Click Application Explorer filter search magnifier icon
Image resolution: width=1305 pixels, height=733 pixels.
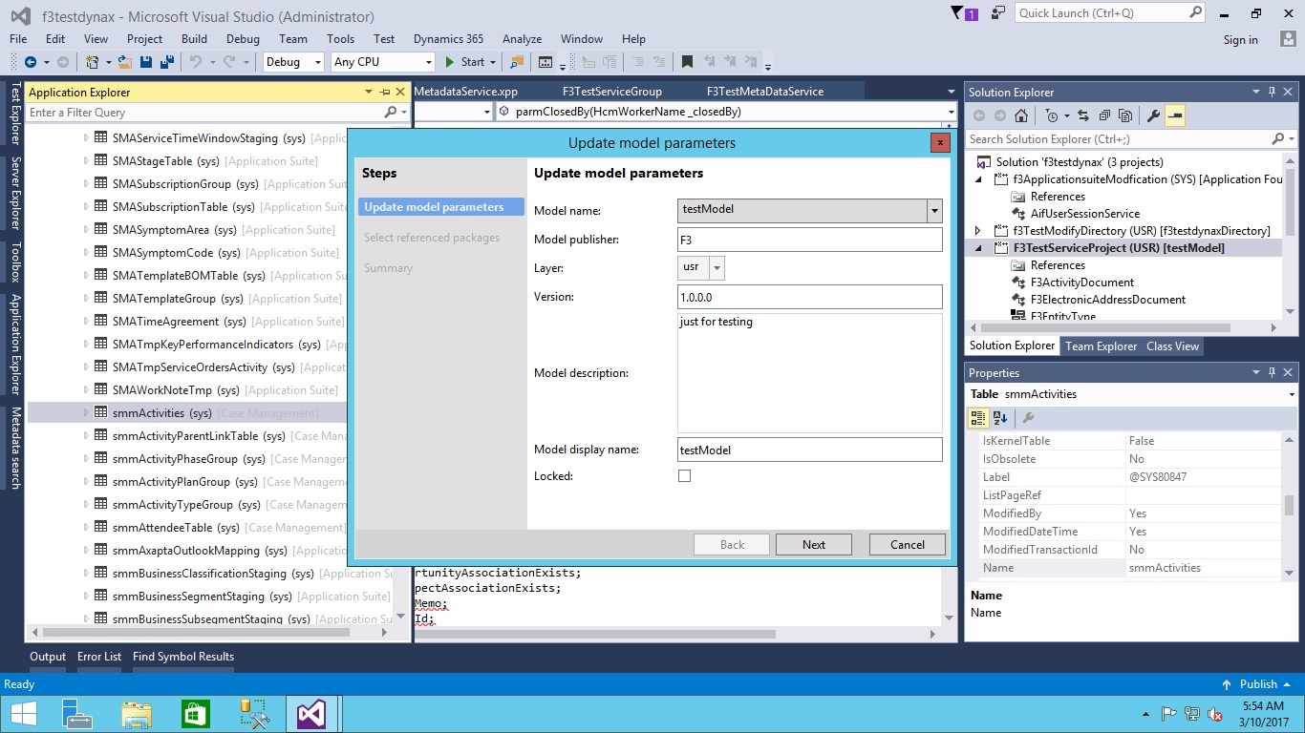(x=390, y=113)
